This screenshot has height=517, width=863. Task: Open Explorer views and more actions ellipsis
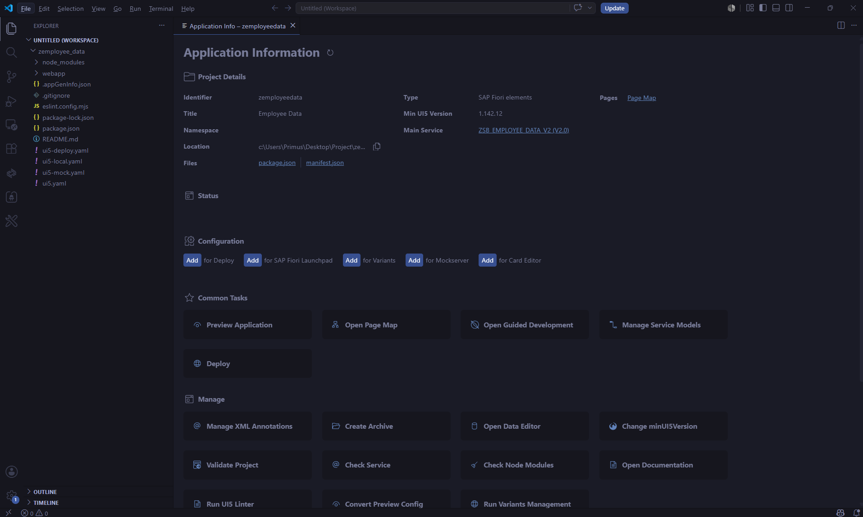point(162,26)
